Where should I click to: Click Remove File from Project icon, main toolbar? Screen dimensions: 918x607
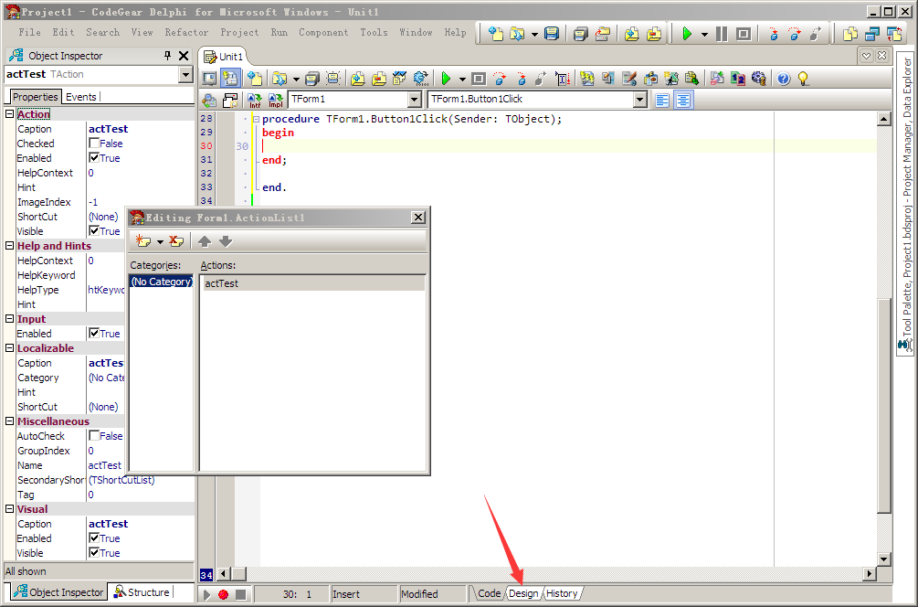pyautogui.click(x=654, y=34)
